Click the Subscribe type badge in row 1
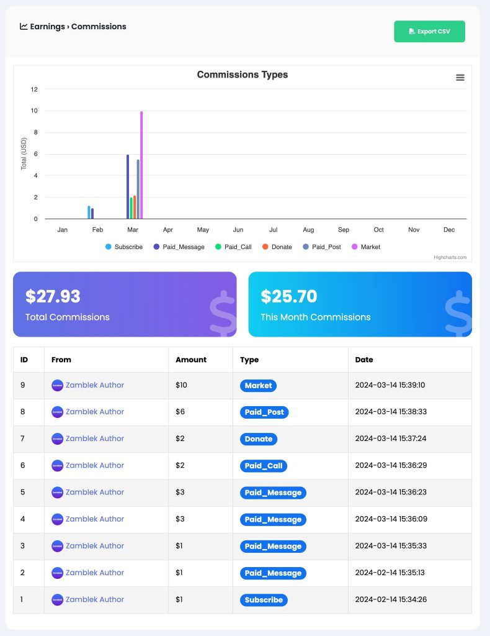 click(264, 600)
